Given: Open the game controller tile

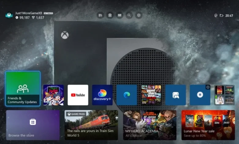Looking at the screenshot, I should pos(176,95).
